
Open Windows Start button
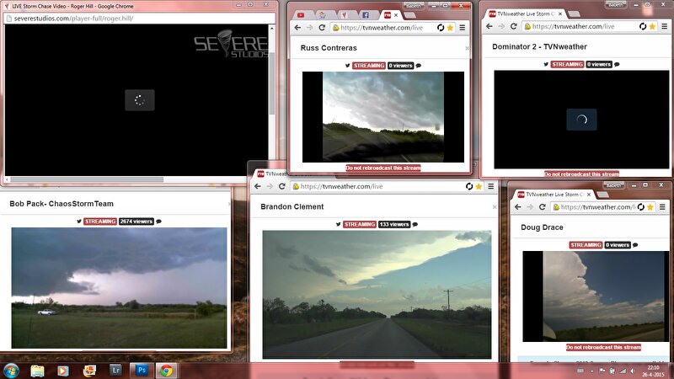[11, 371]
